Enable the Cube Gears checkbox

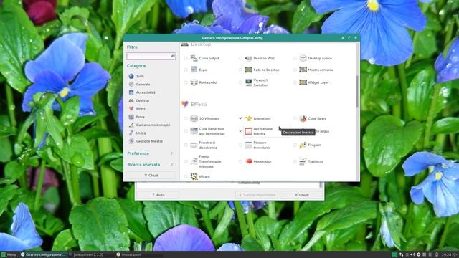[x=295, y=118]
